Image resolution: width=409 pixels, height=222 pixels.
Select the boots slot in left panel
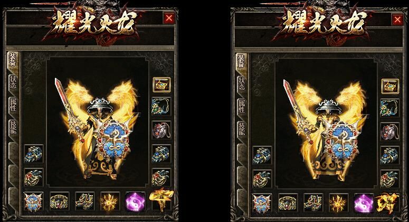click(x=84, y=201)
